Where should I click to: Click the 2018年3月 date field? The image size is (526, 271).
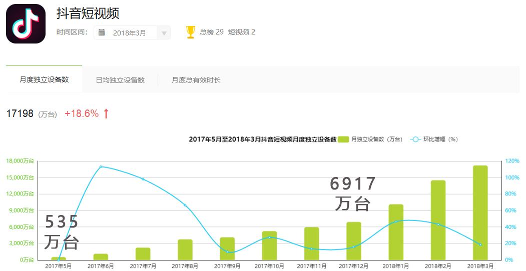132,33
